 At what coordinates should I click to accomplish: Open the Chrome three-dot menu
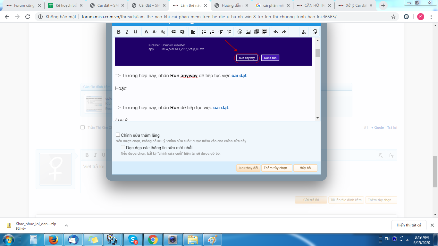[x=432, y=17]
